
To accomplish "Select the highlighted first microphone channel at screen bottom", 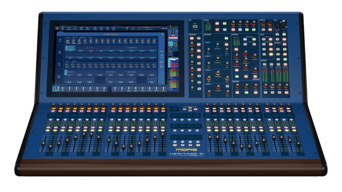I will pos(56,89).
